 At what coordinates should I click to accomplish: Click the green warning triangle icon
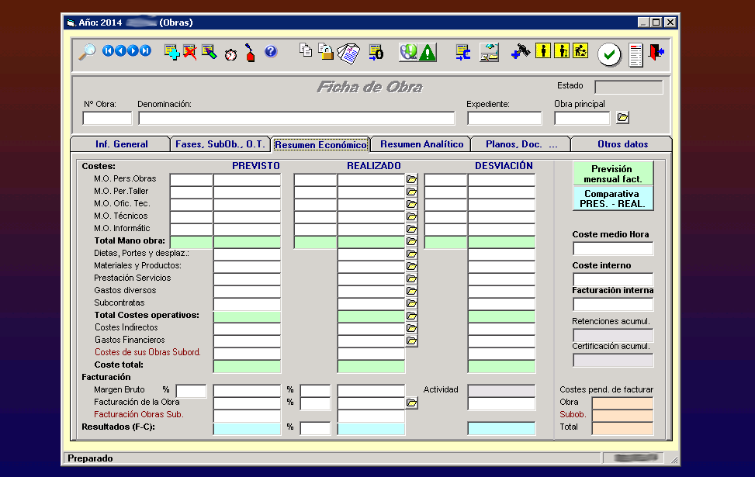(x=428, y=52)
